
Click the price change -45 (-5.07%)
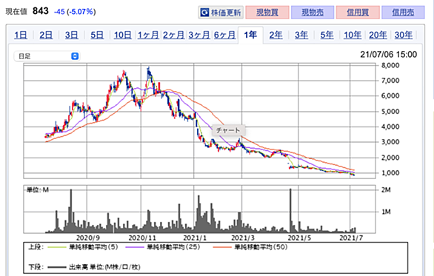tap(75, 12)
